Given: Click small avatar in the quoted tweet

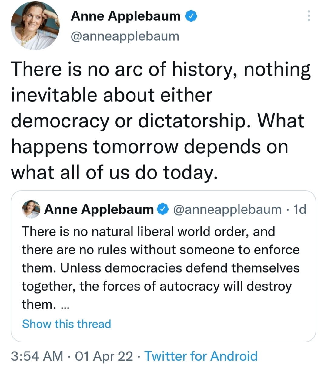Looking at the screenshot, I should (31, 209).
